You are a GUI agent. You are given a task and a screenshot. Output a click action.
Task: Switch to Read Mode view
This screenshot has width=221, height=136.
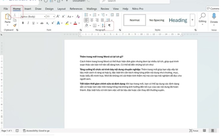204,131
